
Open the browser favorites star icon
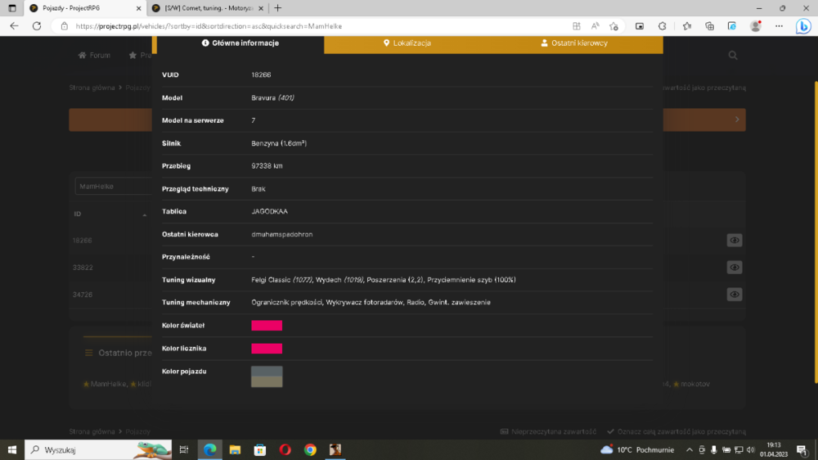pyautogui.click(x=686, y=26)
